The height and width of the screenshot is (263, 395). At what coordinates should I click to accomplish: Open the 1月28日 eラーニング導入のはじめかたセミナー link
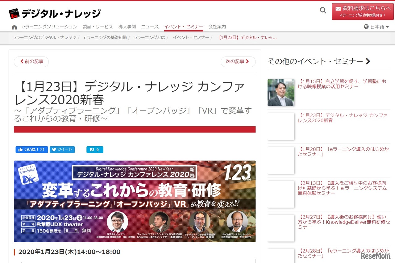[343, 152]
